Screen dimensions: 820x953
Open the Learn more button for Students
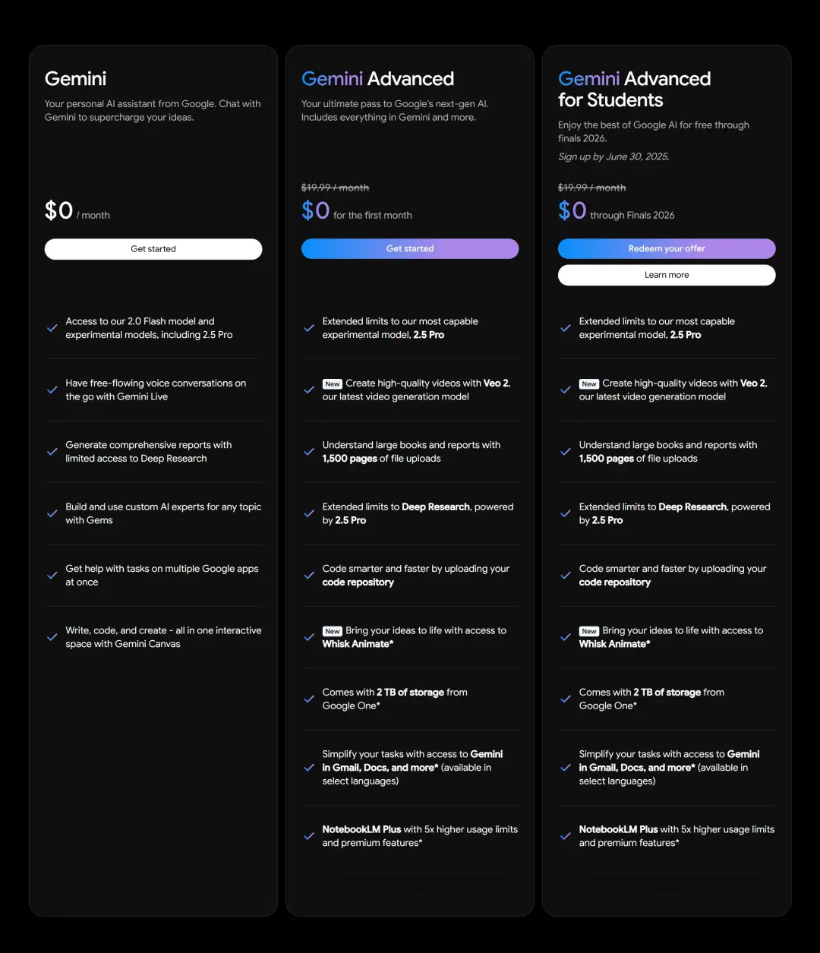(667, 275)
